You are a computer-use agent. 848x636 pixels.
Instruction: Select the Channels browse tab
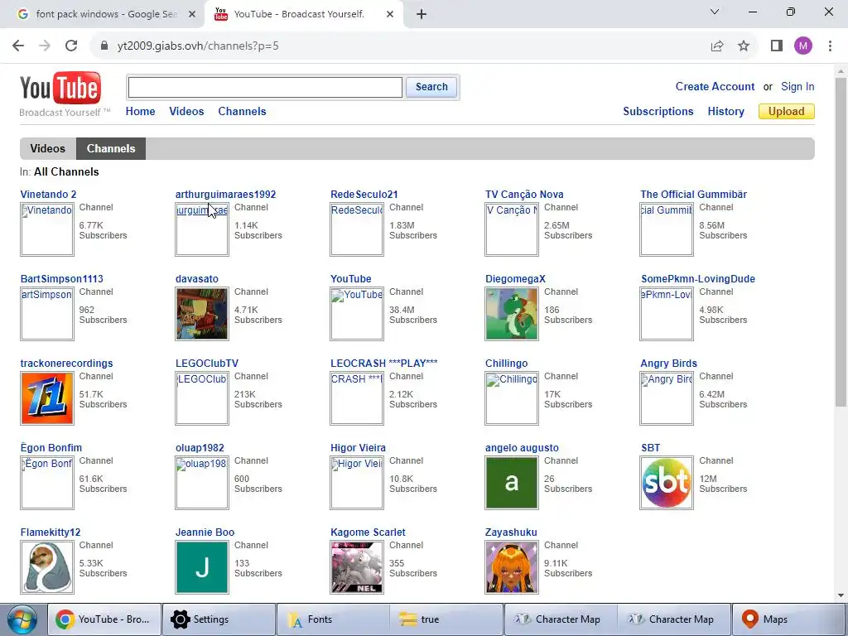click(x=111, y=148)
